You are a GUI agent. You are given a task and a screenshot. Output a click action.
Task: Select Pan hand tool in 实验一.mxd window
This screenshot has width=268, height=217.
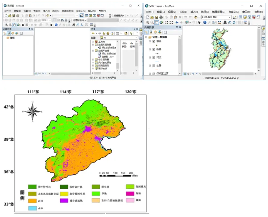[x=157, y=22]
